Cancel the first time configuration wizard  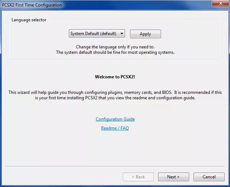[x=209, y=177]
